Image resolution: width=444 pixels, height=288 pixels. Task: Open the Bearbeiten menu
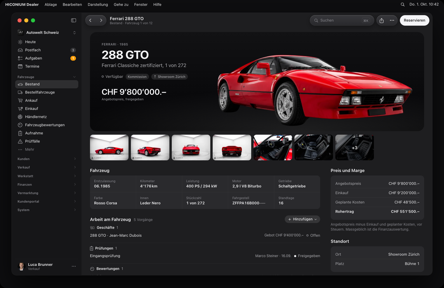[x=72, y=4]
